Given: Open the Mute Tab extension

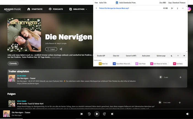Looking at the screenshot, I should (103, 64).
